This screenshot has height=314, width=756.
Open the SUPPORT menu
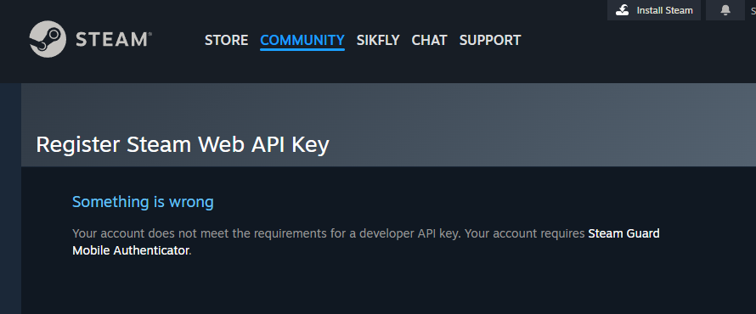[x=490, y=40]
